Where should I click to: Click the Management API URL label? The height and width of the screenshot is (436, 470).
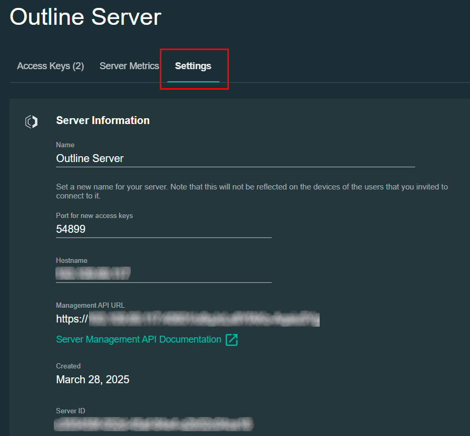click(x=90, y=305)
